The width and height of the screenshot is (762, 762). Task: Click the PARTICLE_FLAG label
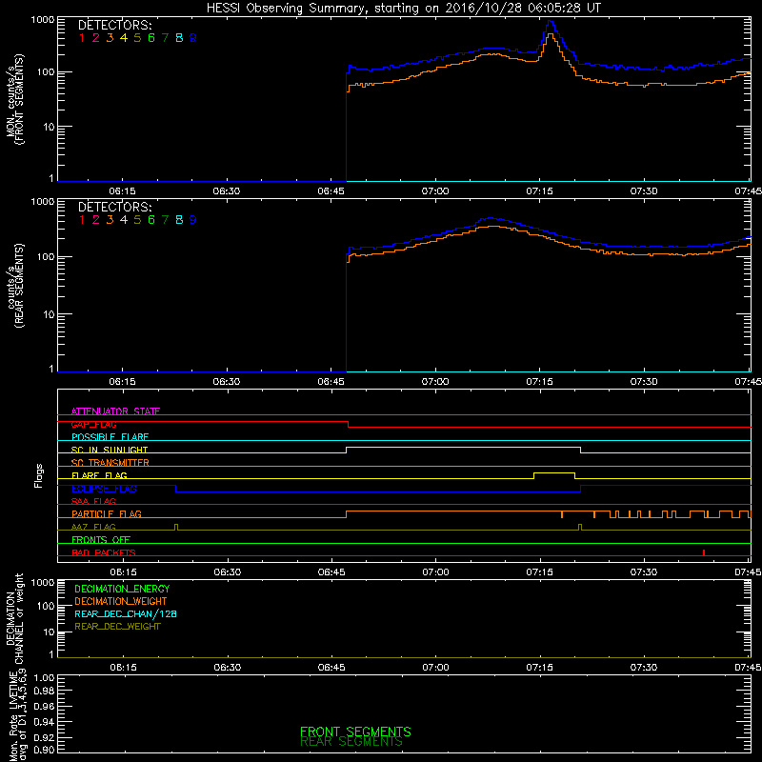[107, 513]
